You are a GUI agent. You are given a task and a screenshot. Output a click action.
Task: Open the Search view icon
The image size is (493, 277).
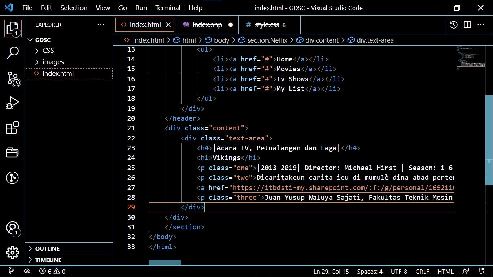pyautogui.click(x=12, y=53)
